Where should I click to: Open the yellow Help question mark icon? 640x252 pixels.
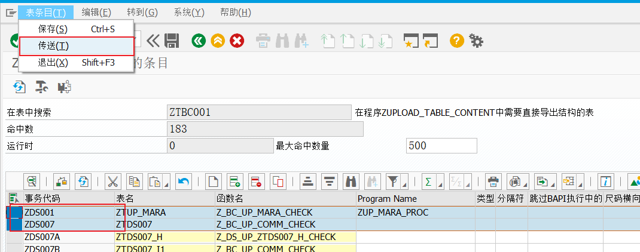(x=457, y=41)
